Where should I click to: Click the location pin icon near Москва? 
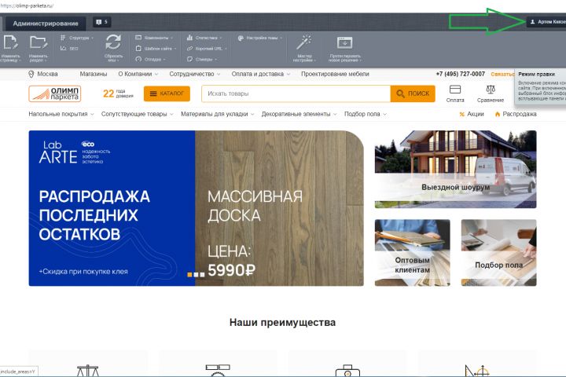[31, 74]
